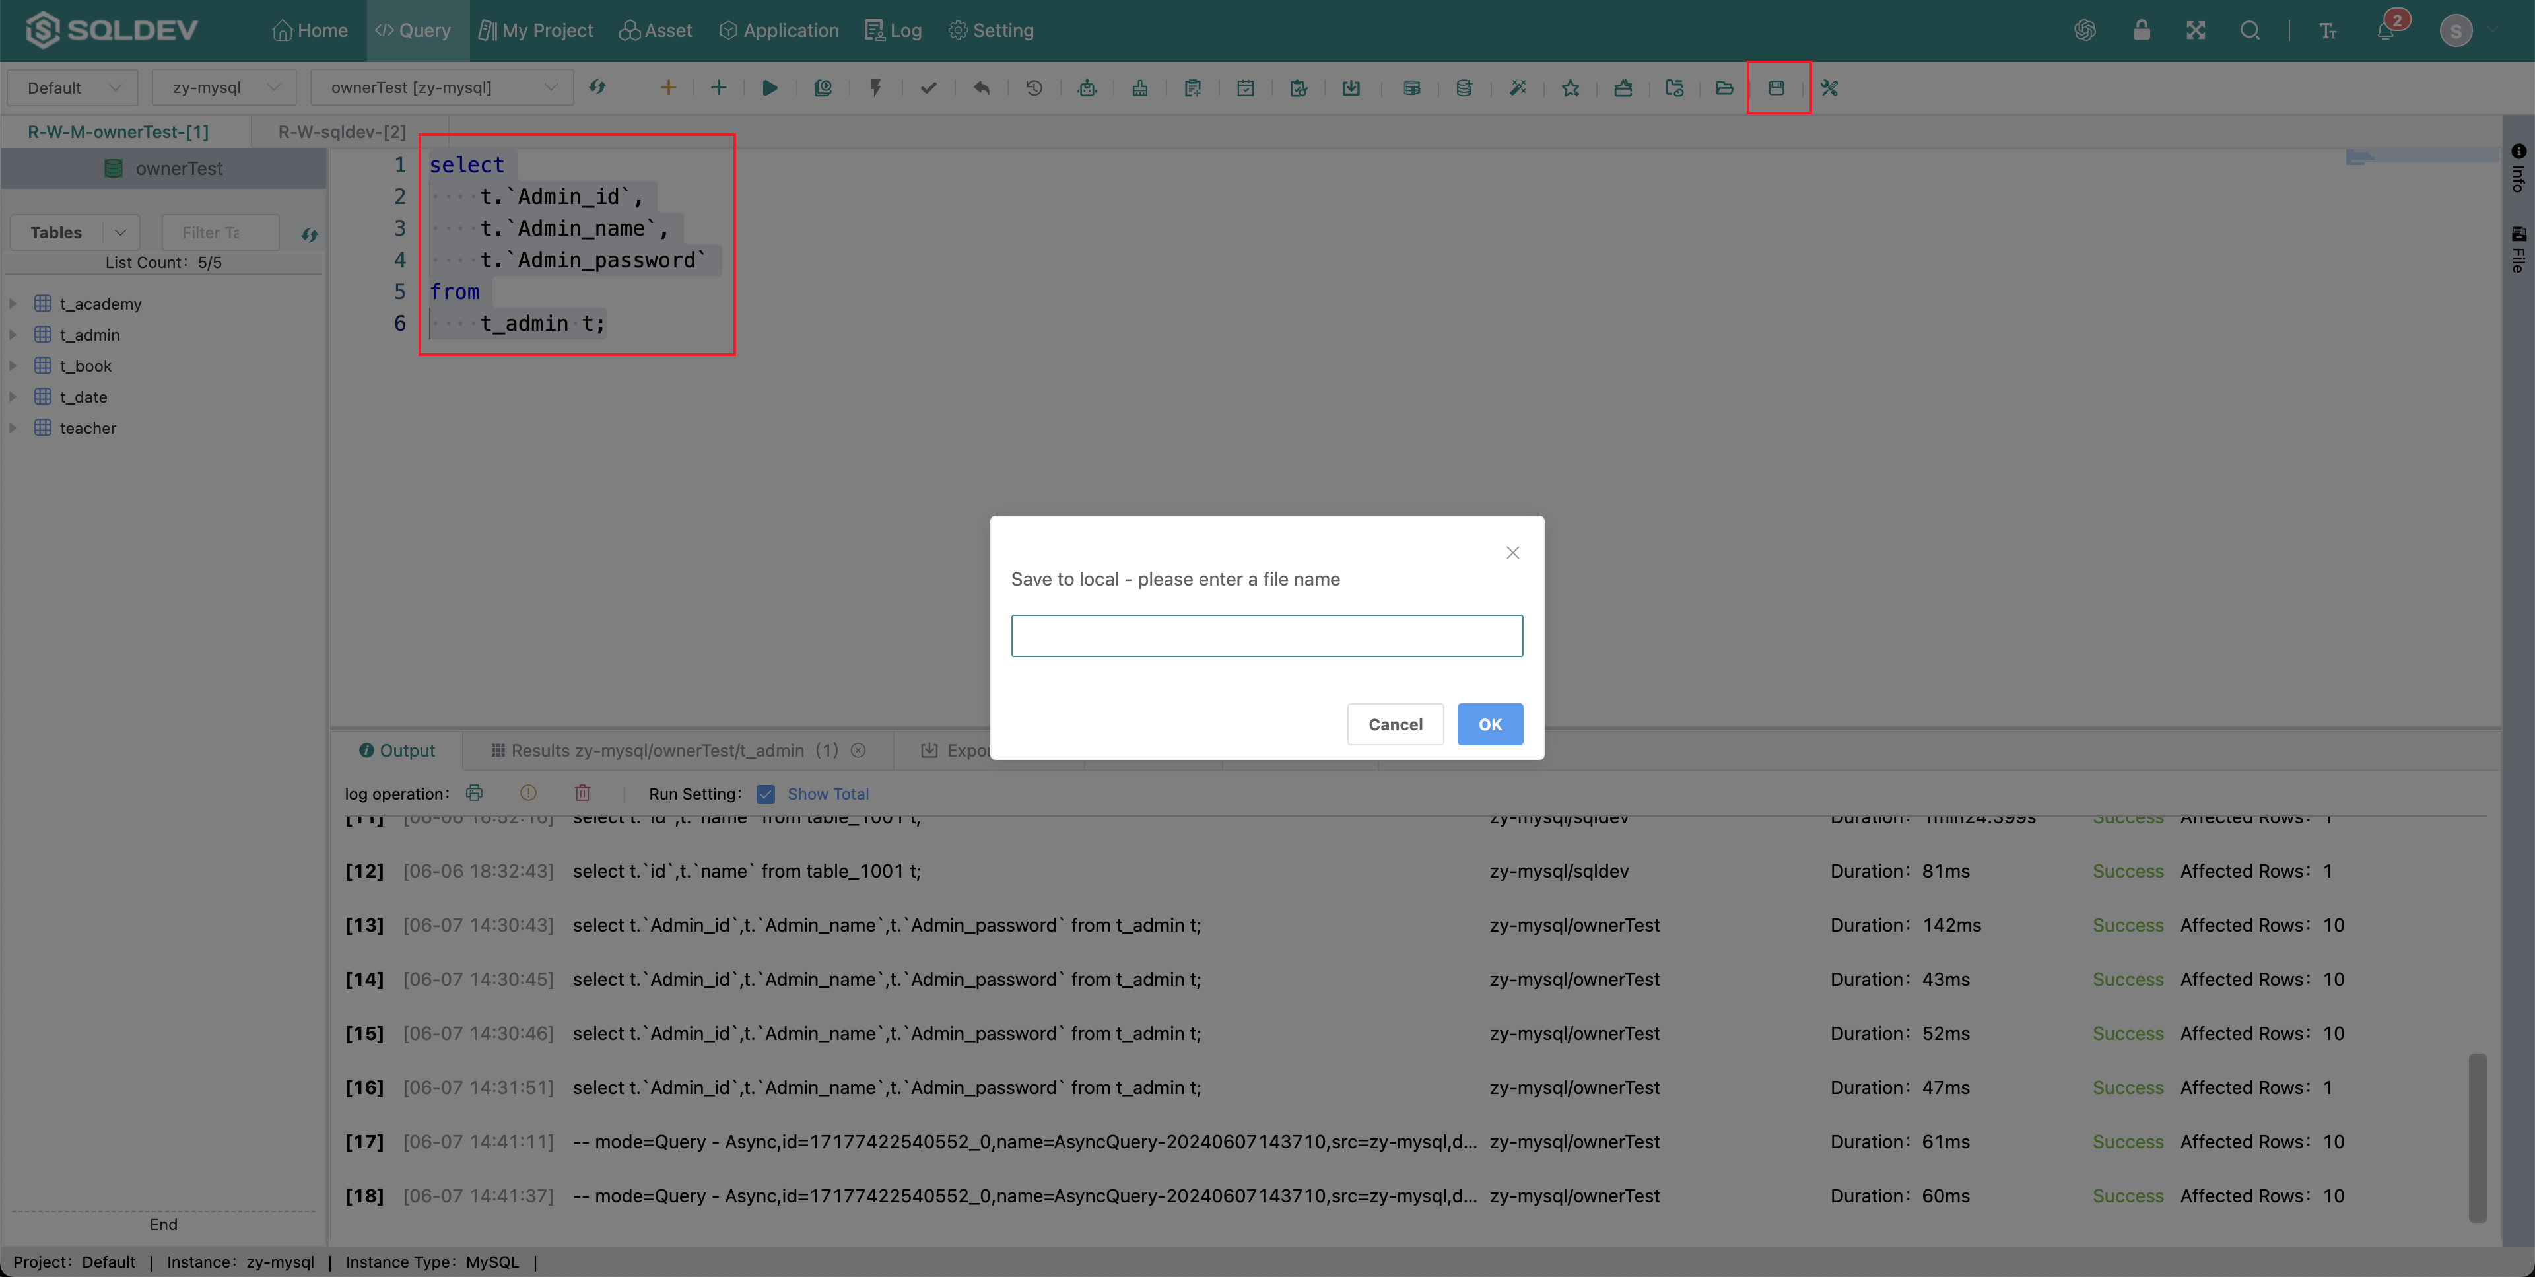
Task: Click the lock icon in header
Action: [x=2142, y=30]
